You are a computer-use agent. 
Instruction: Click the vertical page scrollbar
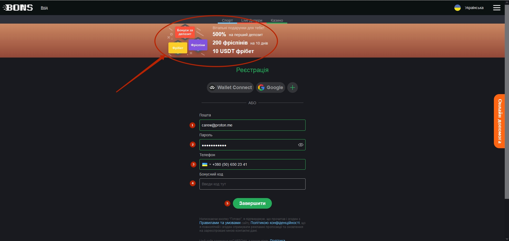click(x=507, y=102)
